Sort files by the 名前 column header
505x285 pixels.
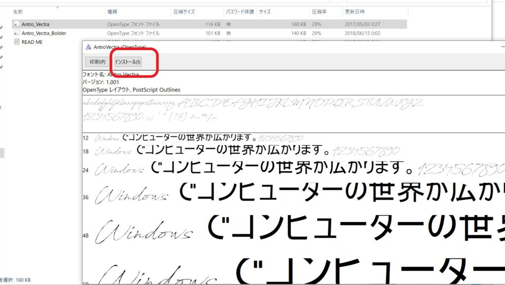(18, 11)
